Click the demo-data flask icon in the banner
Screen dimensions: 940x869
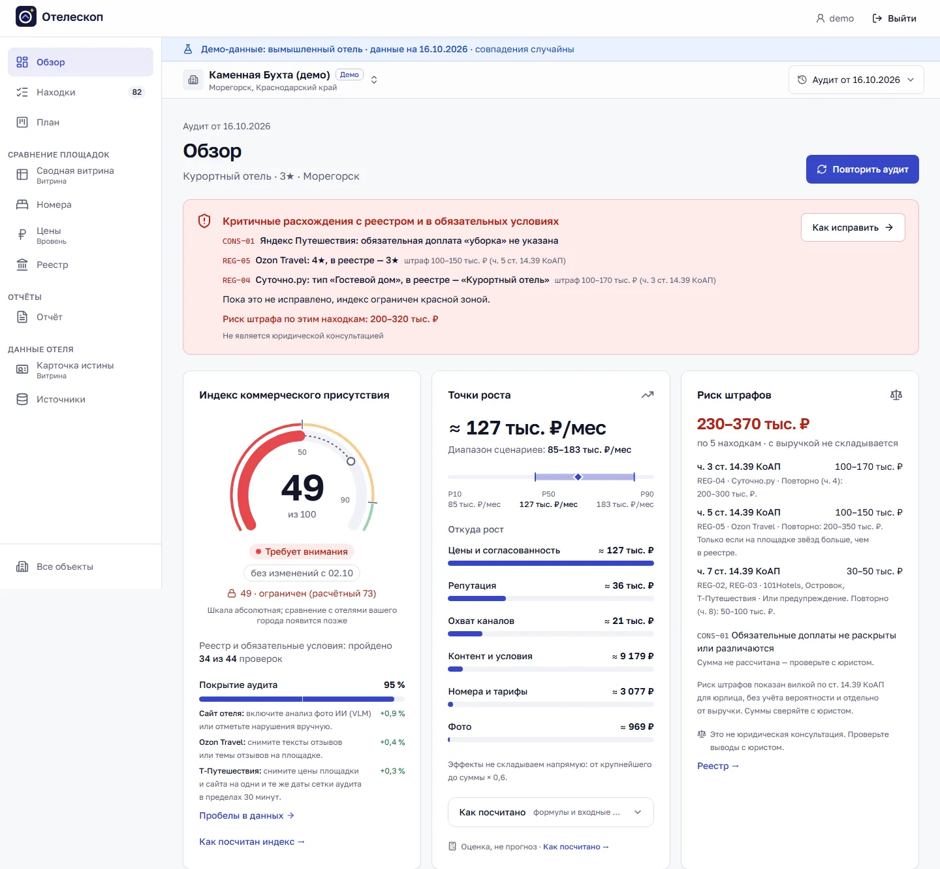pyautogui.click(x=188, y=49)
